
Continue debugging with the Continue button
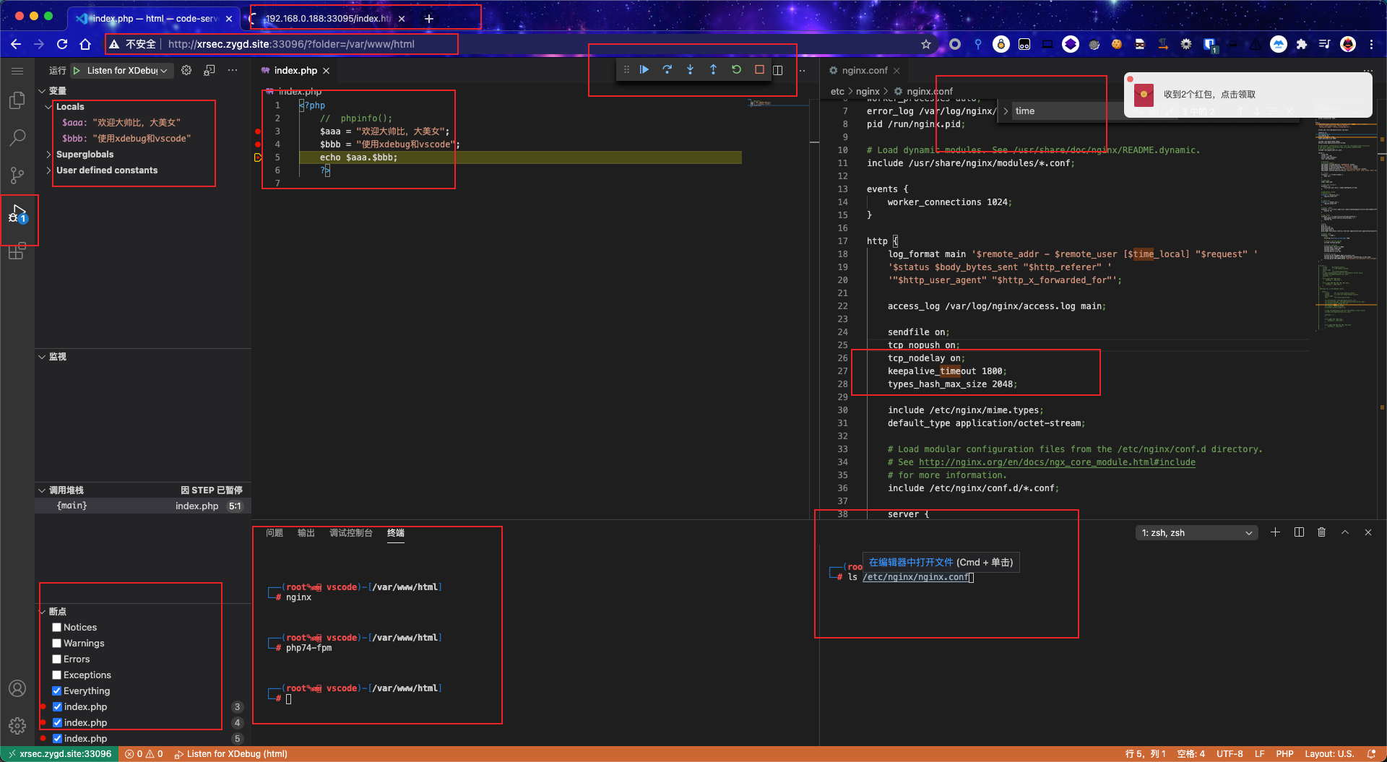644,70
